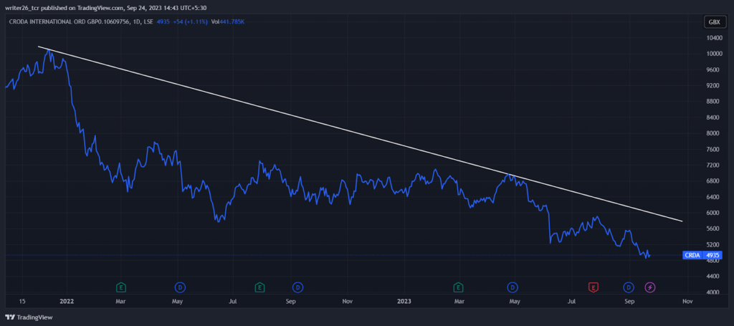Click the 4000 price axis label
The image size is (734, 326).
713,292
